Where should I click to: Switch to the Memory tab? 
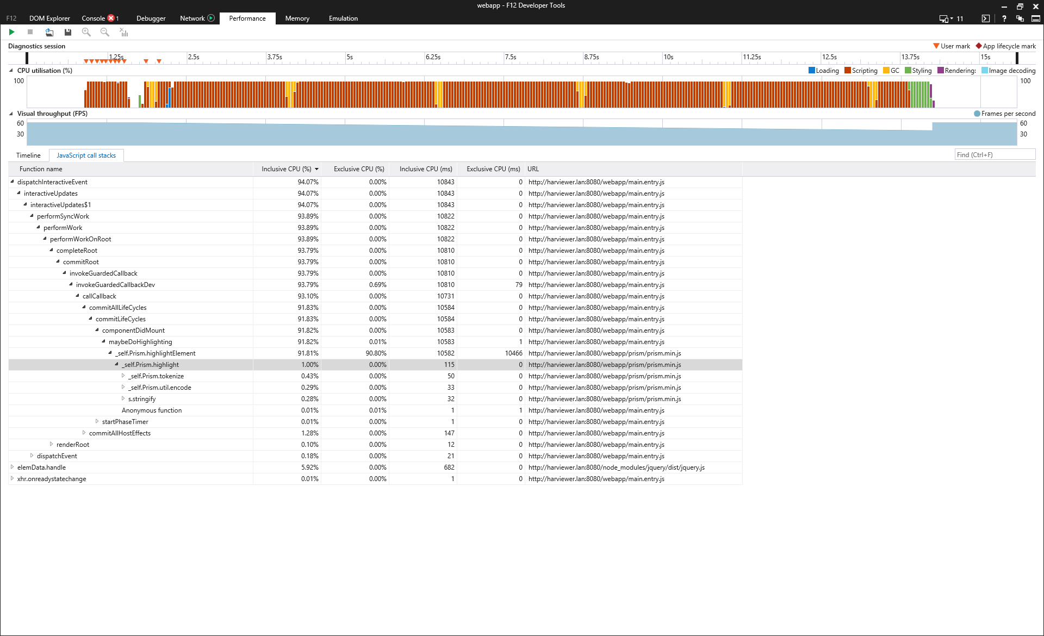[297, 18]
